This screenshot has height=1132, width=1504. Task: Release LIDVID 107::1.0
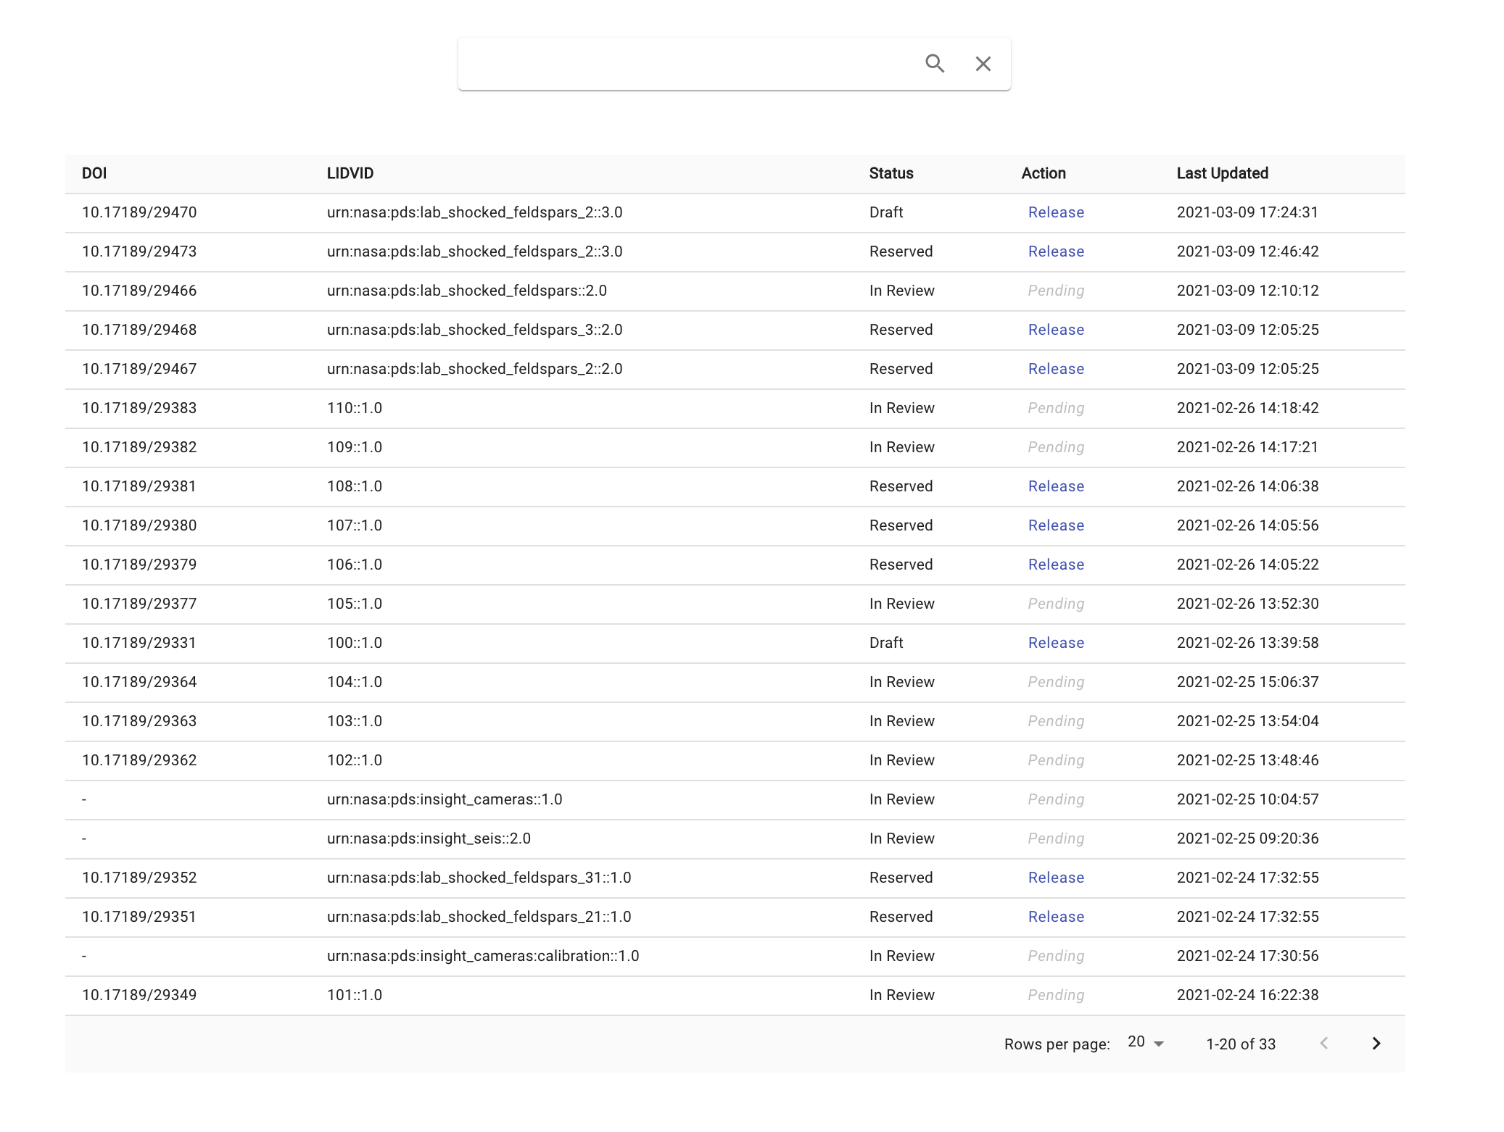[x=1056, y=525]
